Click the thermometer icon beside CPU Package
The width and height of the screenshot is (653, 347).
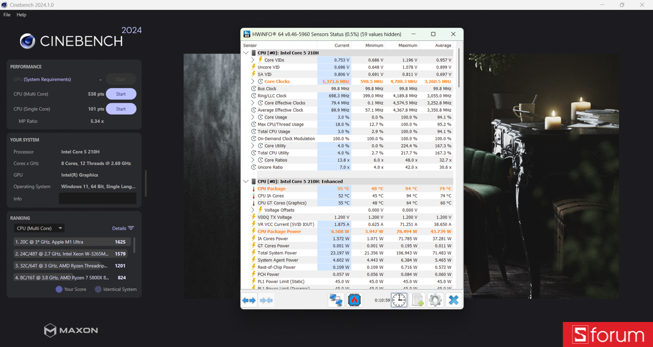pyautogui.click(x=254, y=189)
